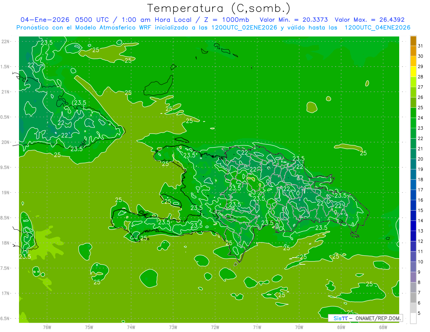Click the green swatch between 24 and 25

click(413, 113)
